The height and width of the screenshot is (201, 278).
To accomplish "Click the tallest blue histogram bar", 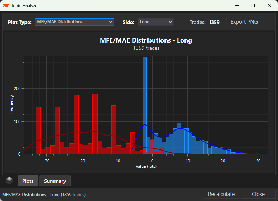I will [145, 104].
